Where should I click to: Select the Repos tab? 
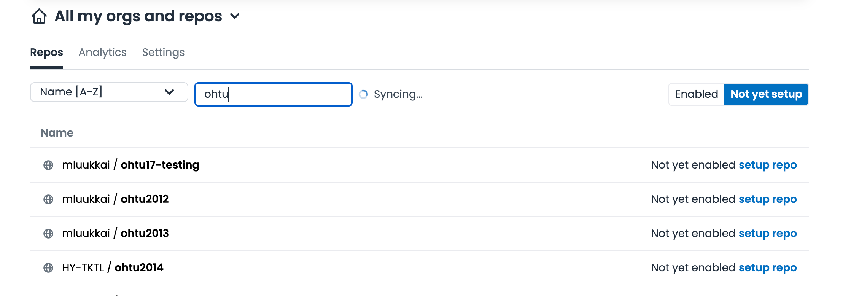(46, 52)
